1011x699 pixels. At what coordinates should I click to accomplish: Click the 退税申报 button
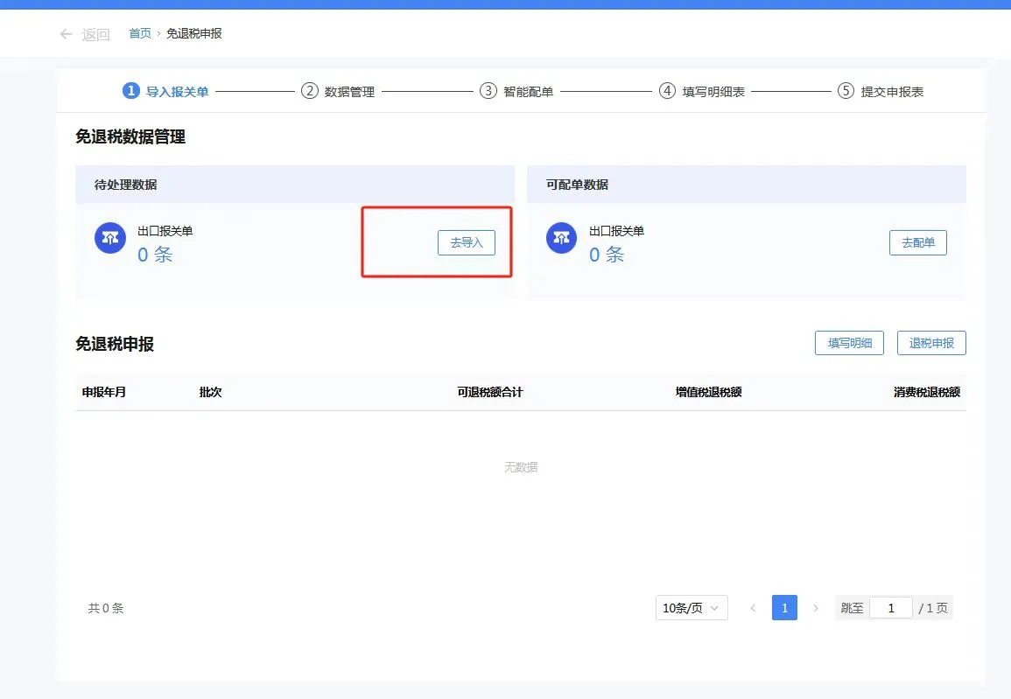point(930,342)
